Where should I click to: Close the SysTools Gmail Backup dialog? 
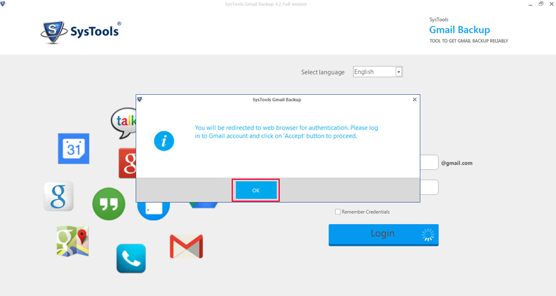point(415,99)
